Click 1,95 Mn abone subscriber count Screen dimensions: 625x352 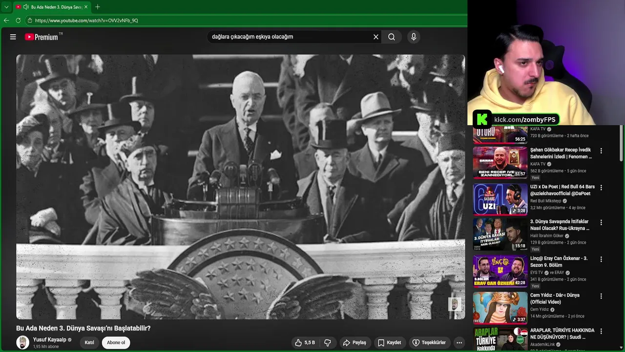[46, 347]
